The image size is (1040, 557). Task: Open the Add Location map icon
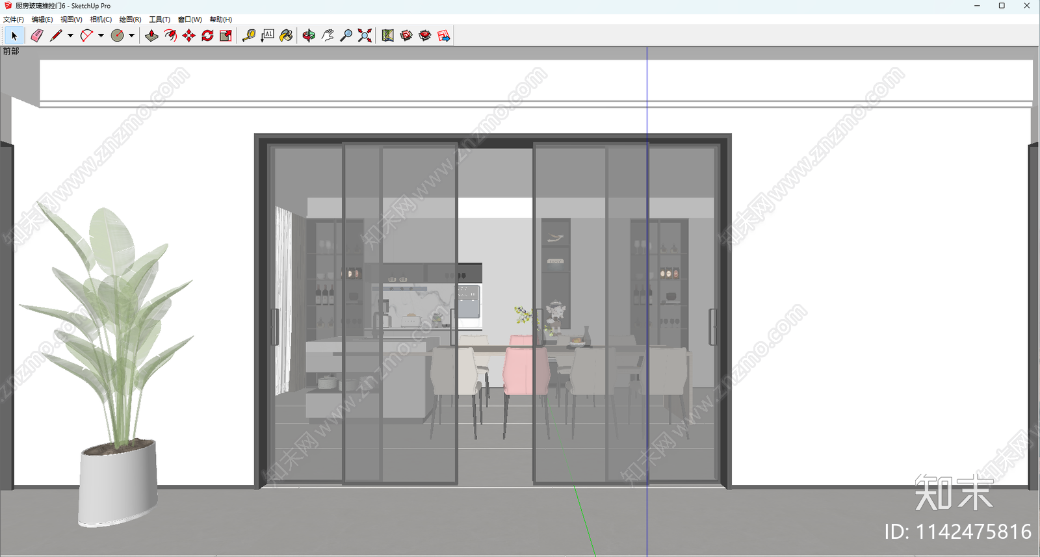[387, 36]
